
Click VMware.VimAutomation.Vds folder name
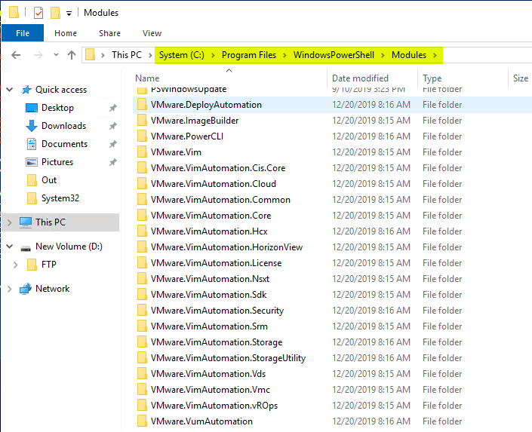click(x=208, y=374)
